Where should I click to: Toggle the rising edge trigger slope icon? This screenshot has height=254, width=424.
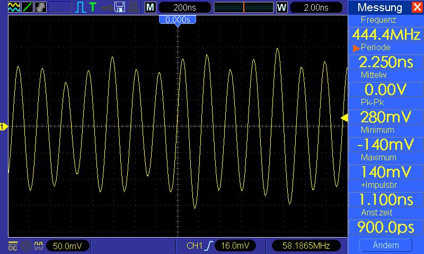click(209, 246)
